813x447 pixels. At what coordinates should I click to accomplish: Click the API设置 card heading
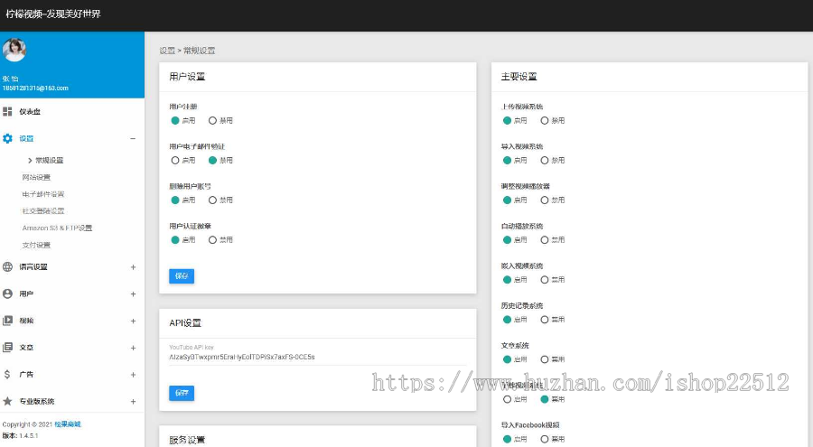(x=185, y=322)
